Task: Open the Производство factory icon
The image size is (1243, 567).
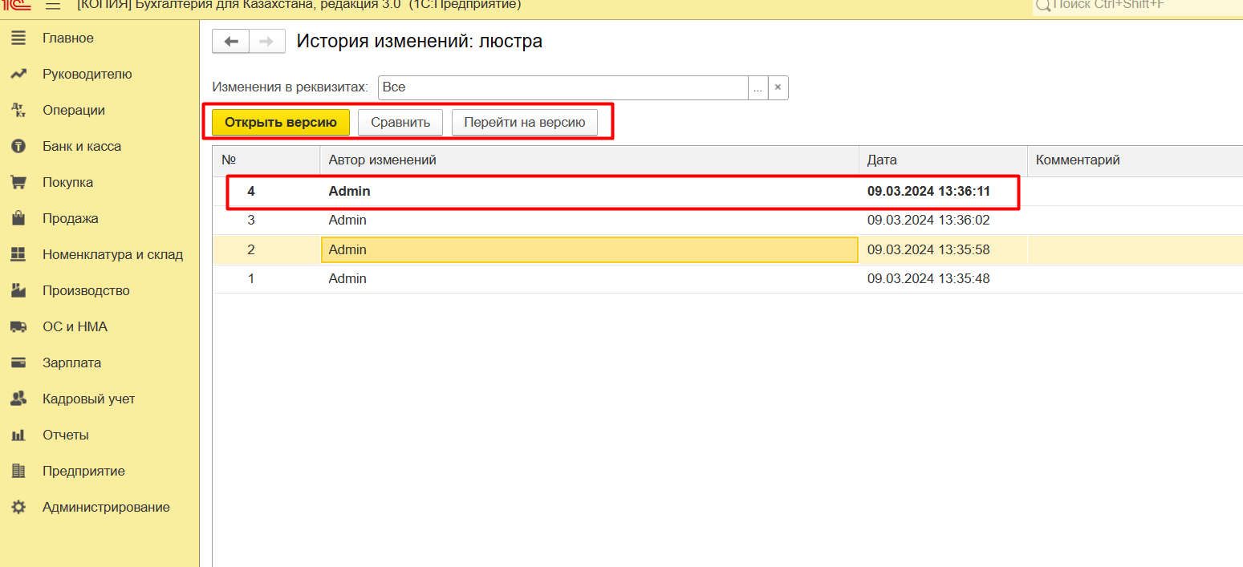Action: click(18, 291)
